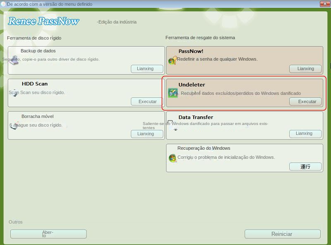Close the window with the red X

point(325,4)
